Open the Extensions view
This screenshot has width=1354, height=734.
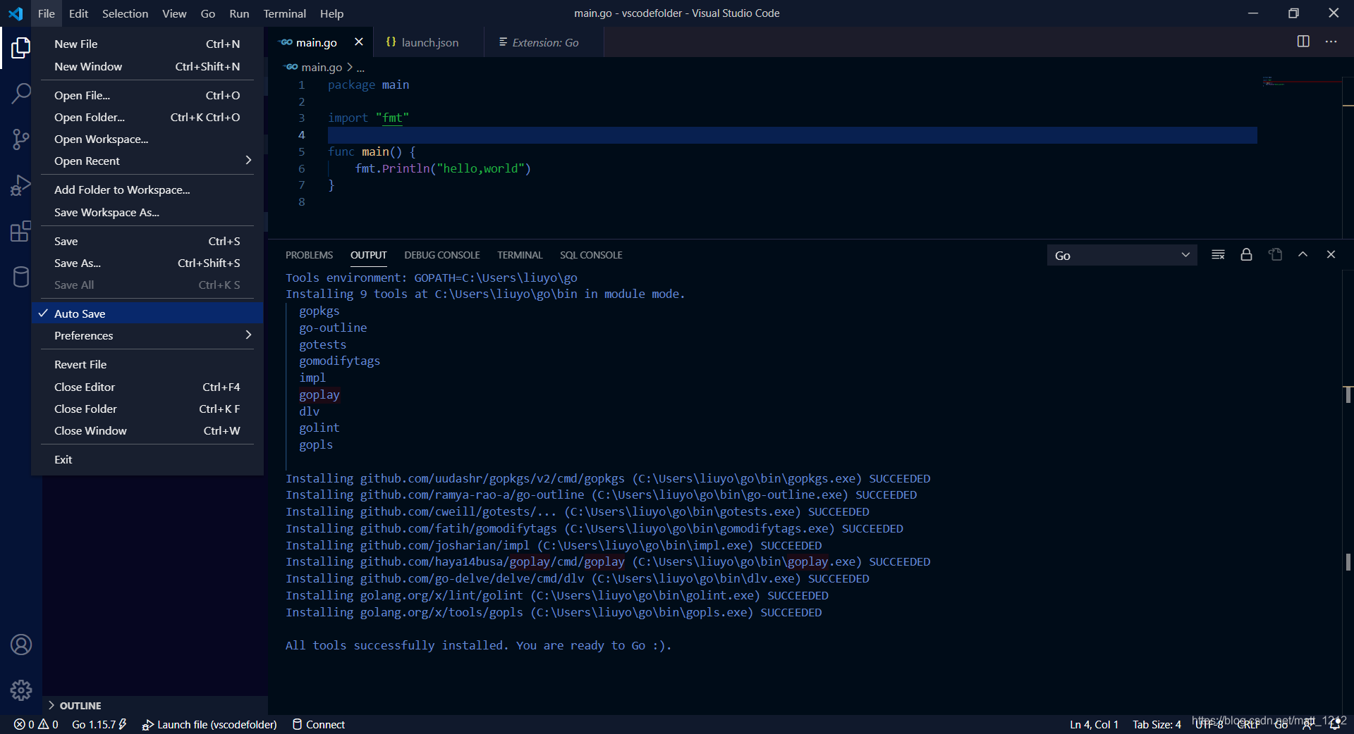pyautogui.click(x=21, y=231)
